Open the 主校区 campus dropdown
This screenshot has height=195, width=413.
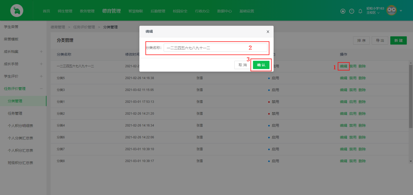pyautogui.click(x=373, y=13)
